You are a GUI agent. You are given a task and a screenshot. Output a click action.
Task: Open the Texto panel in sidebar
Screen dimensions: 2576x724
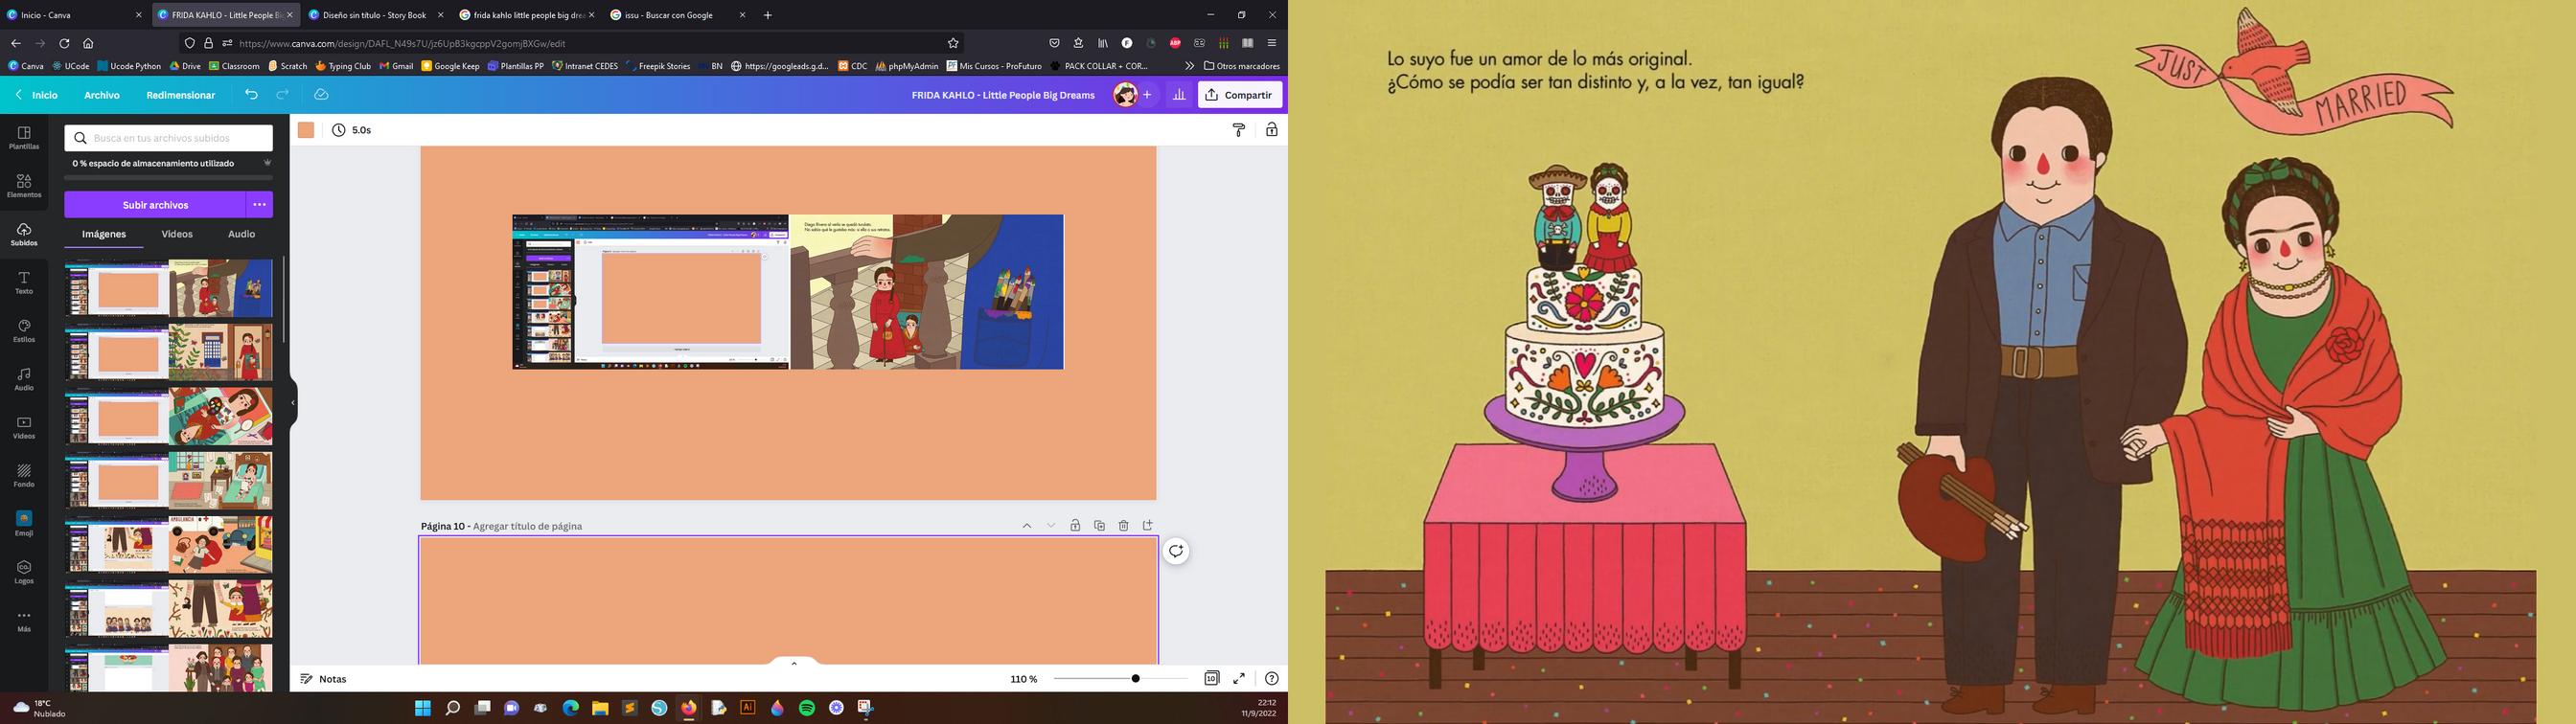point(24,283)
